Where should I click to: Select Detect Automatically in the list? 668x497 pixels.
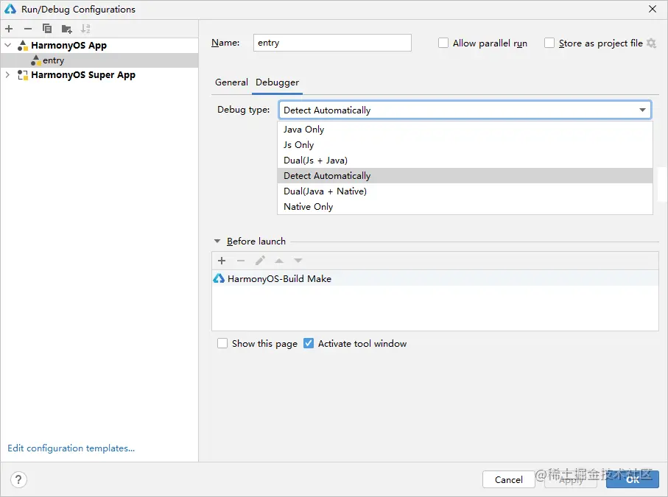click(465, 175)
